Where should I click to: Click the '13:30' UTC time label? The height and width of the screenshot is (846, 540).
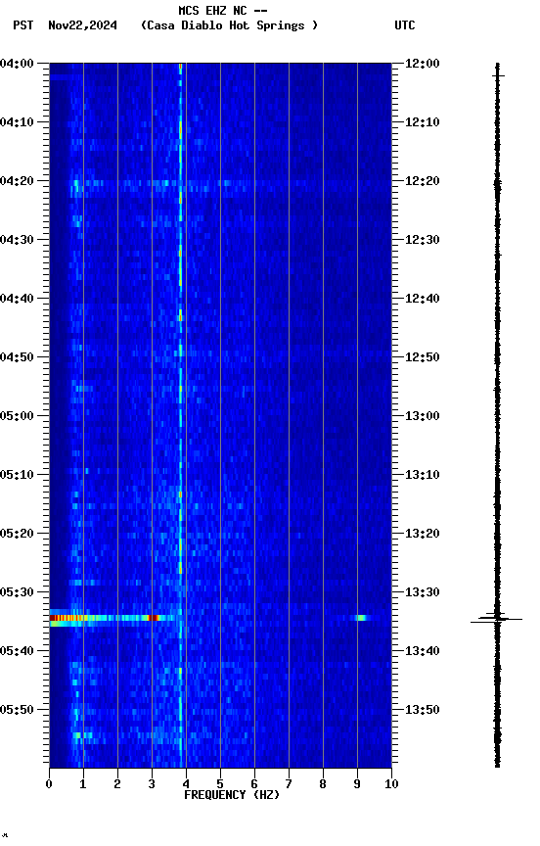423,592
